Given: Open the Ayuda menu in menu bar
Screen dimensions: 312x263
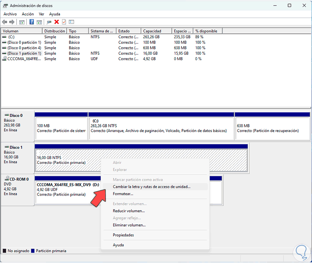Looking at the screenshot, I should [55, 14].
